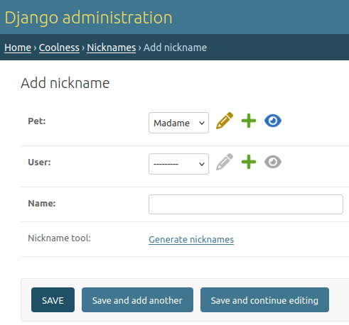This screenshot has height=325, width=349.
Task: Click the Django administration site title
Action: 88,18
